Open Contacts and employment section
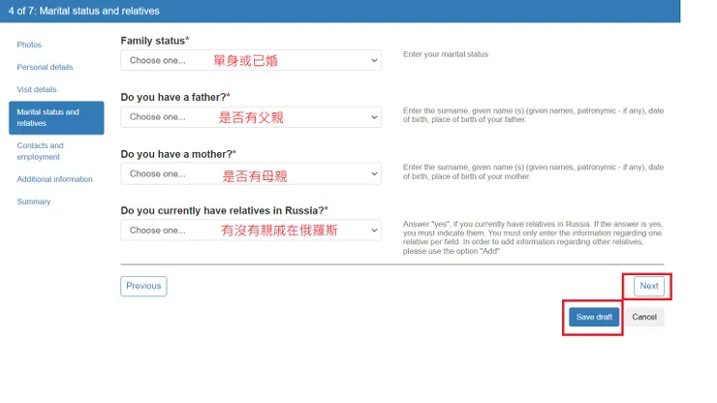 click(41, 151)
